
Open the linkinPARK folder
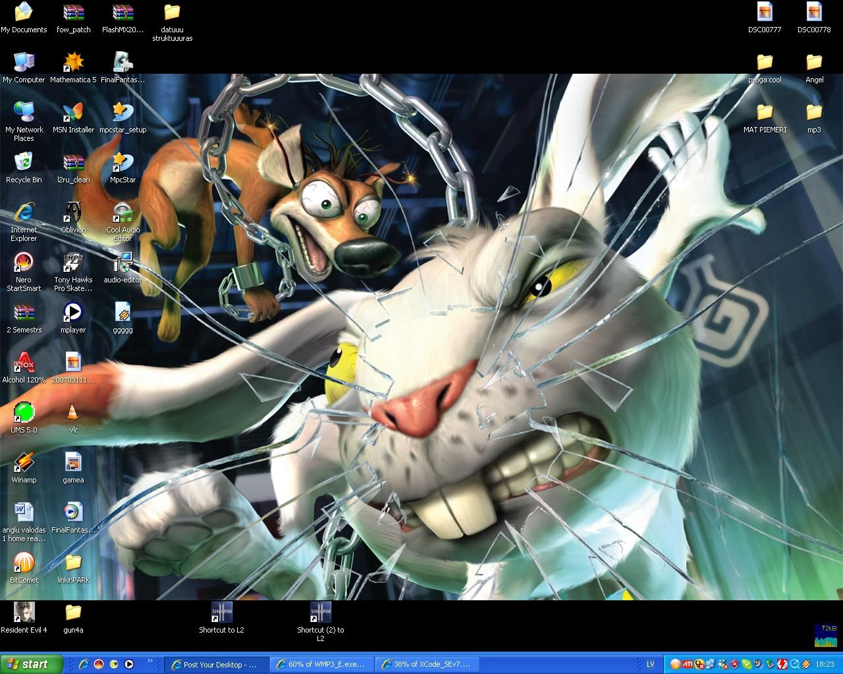(x=73, y=568)
